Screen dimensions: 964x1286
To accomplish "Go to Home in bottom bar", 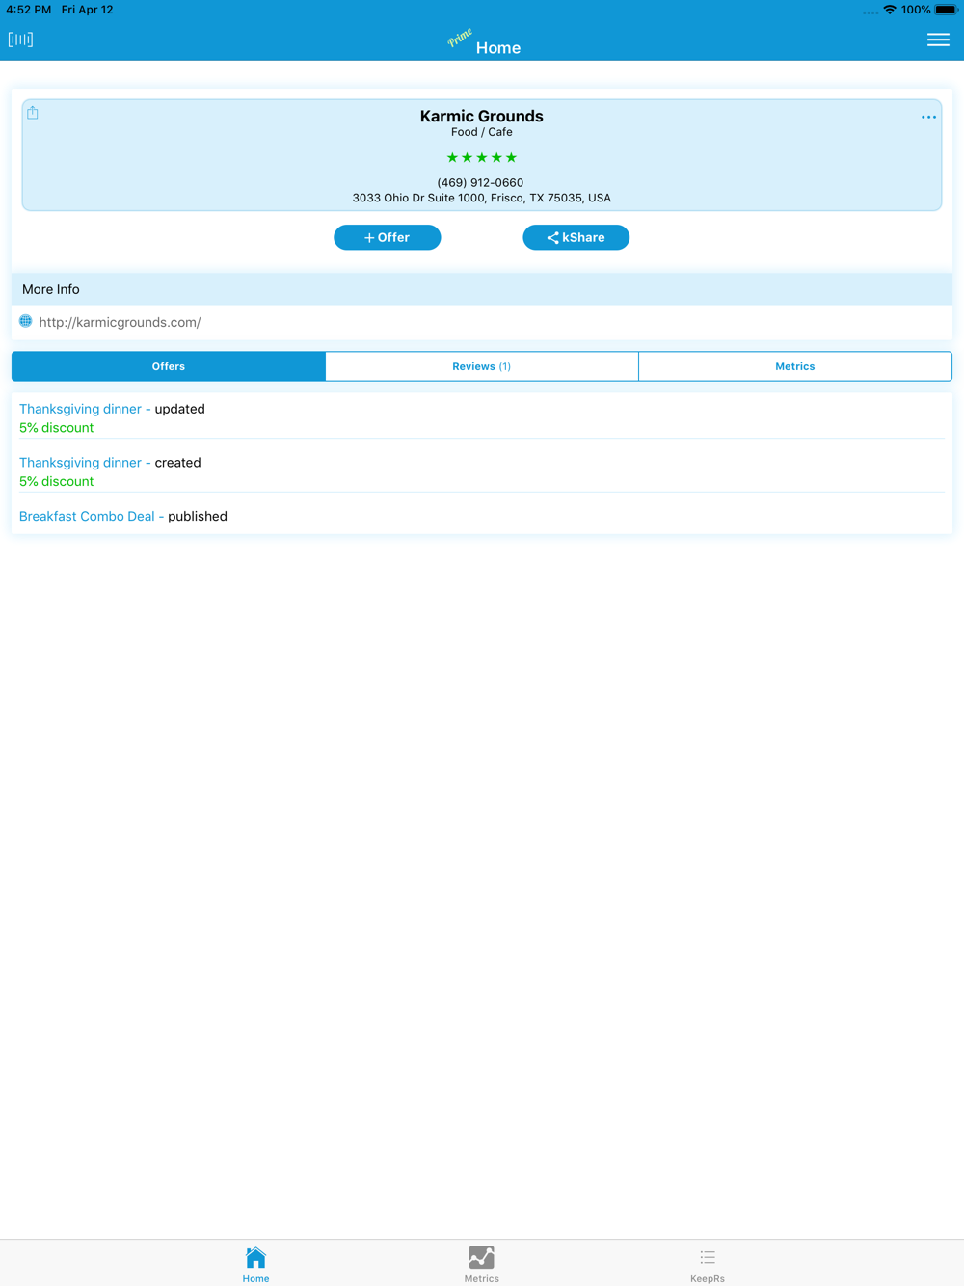I will [x=255, y=1264].
